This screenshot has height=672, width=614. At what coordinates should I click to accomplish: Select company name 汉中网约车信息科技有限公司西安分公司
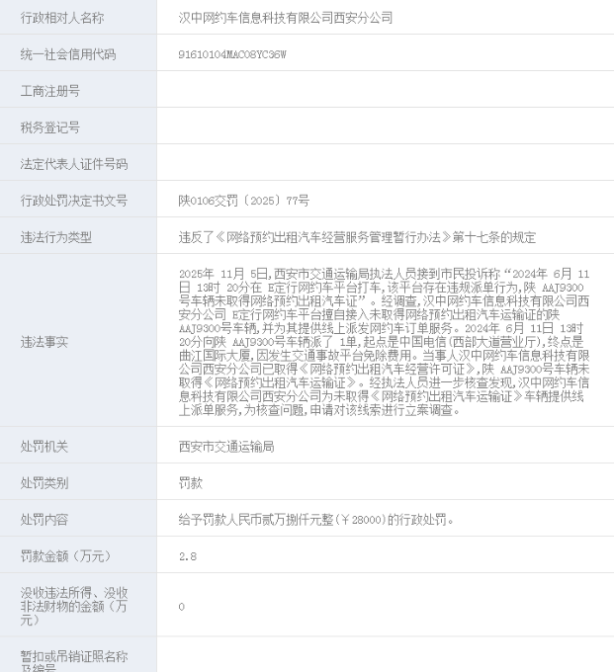(x=285, y=18)
